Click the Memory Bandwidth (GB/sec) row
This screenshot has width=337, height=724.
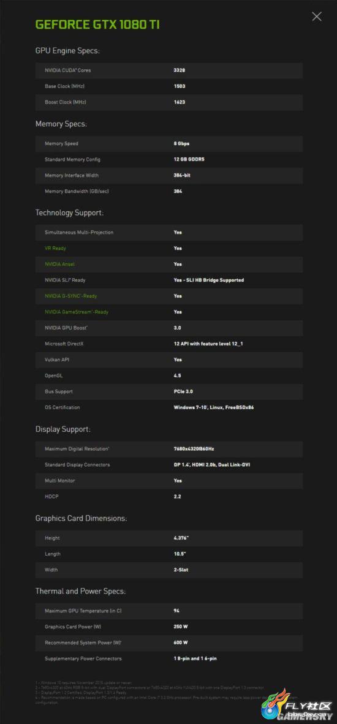(x=169, y=191)
